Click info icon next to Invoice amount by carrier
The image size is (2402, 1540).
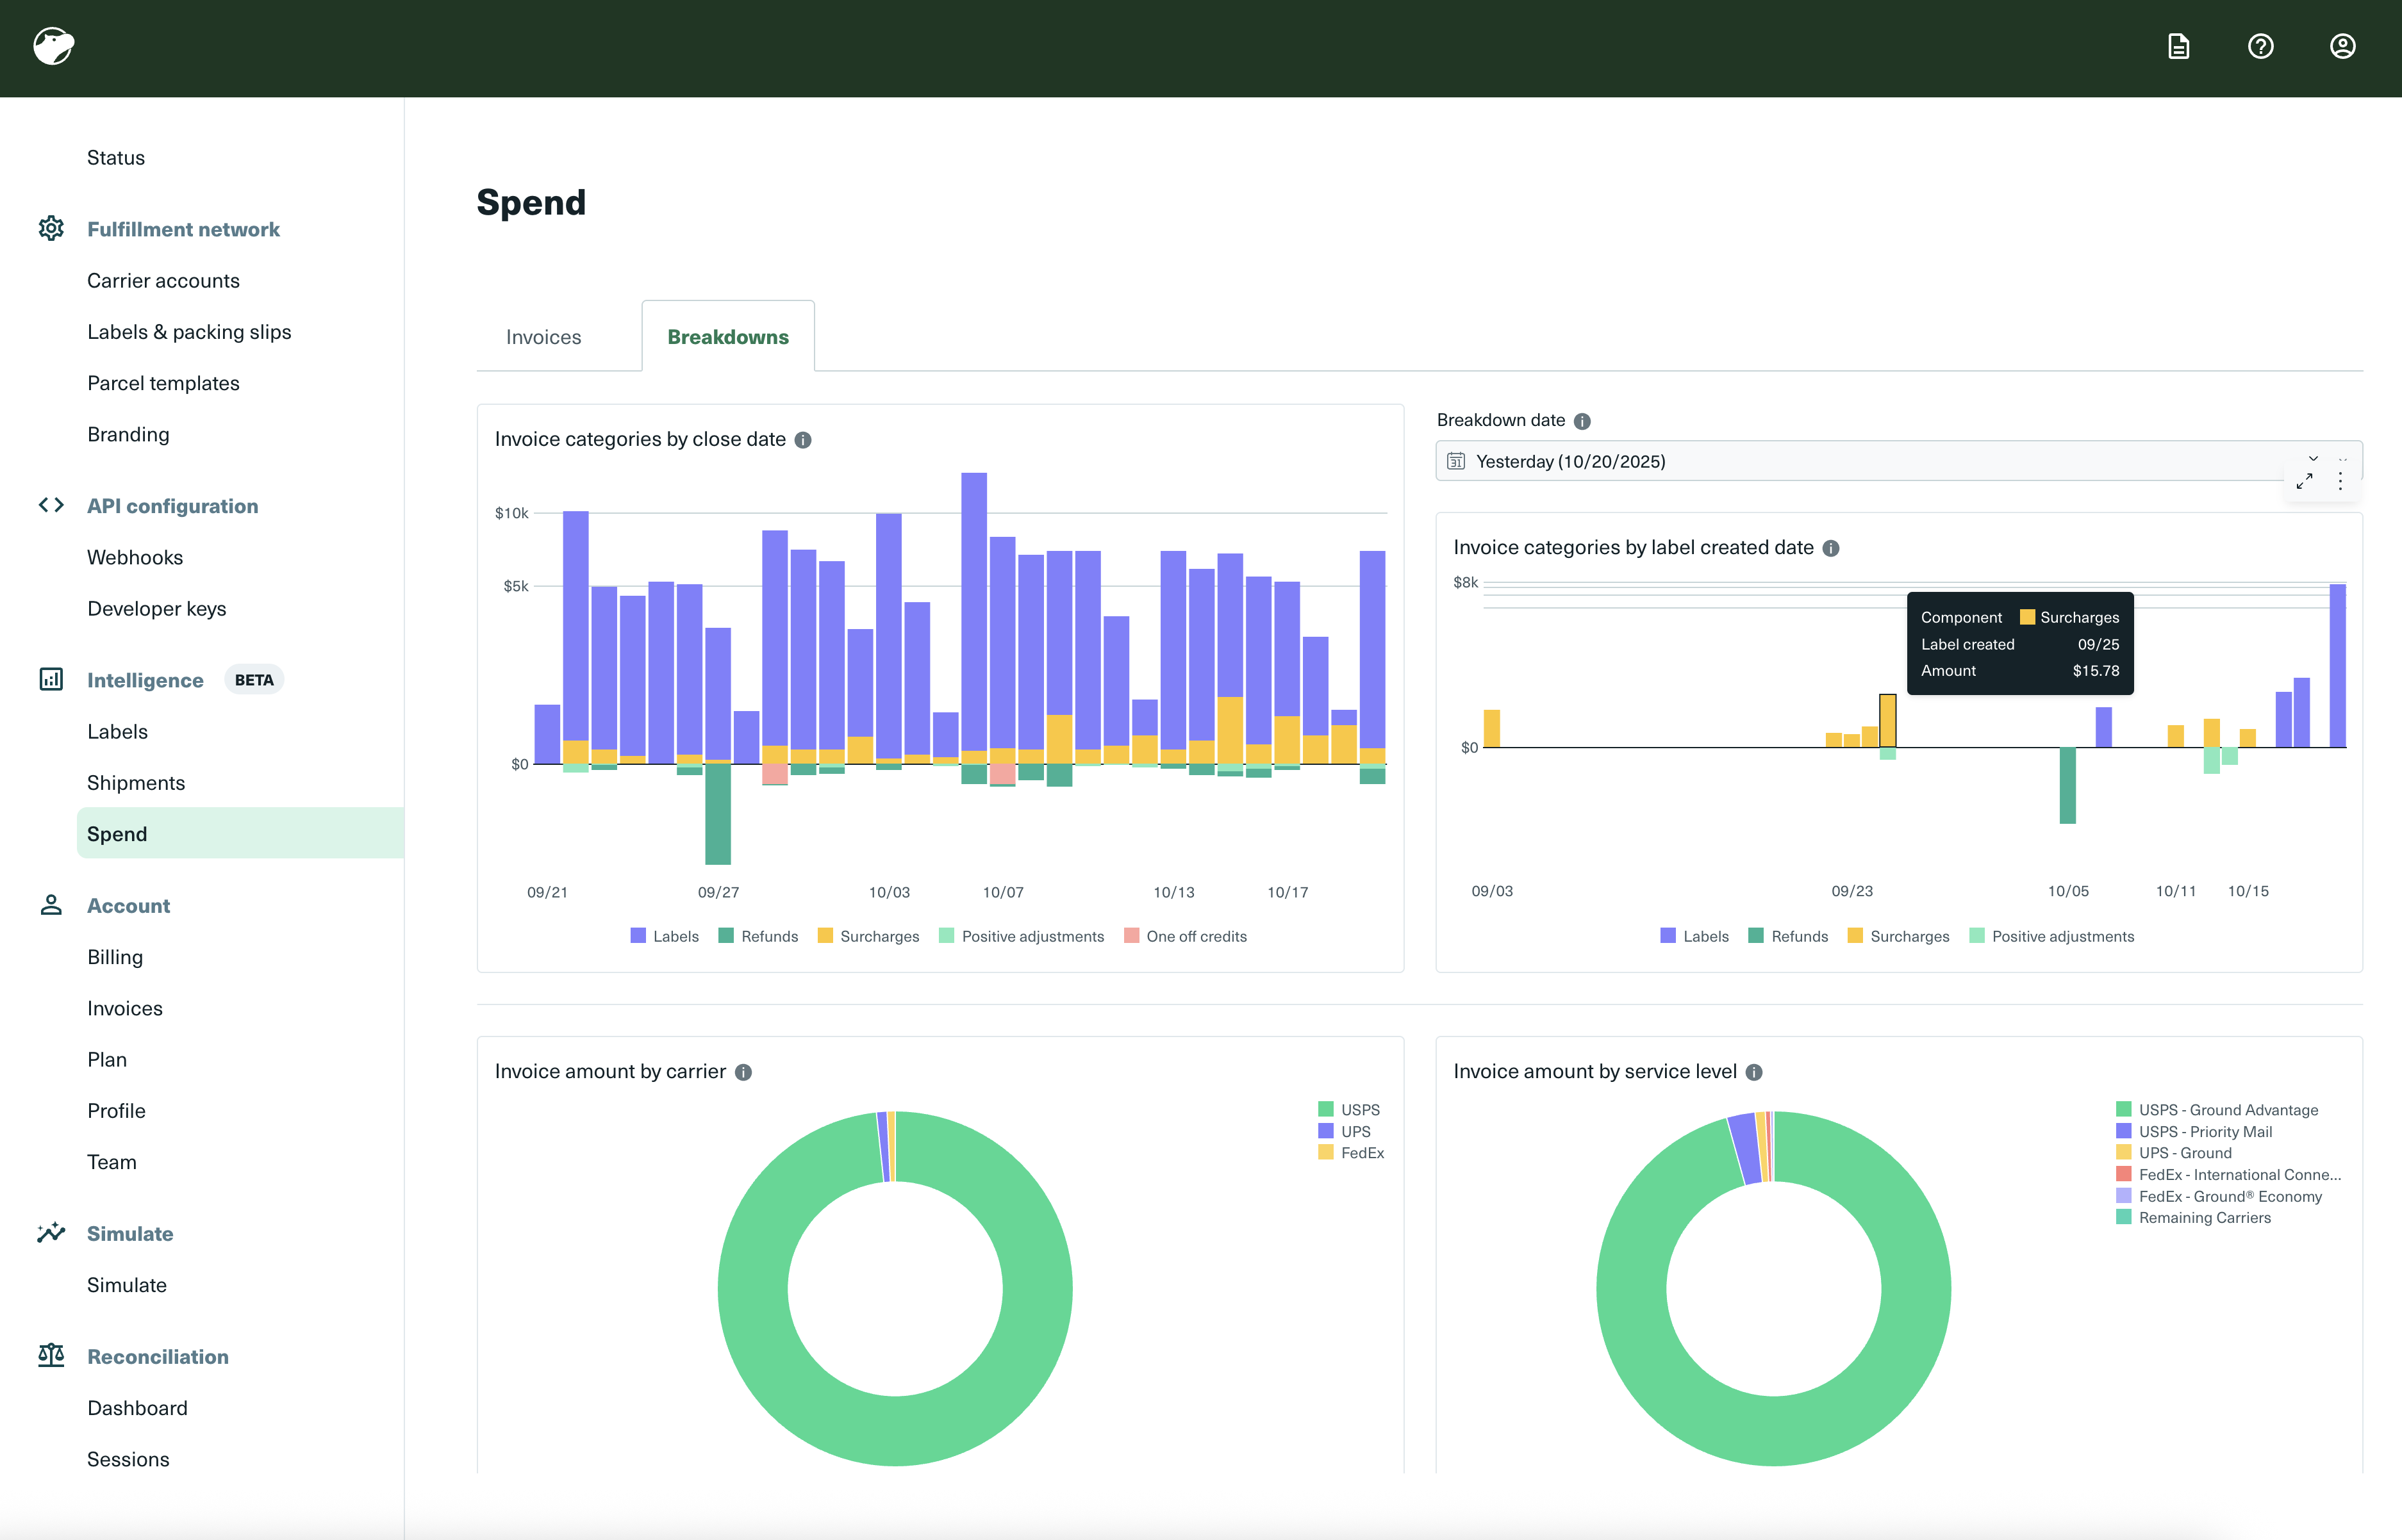pyautogui.click(x=743, y=1072)
